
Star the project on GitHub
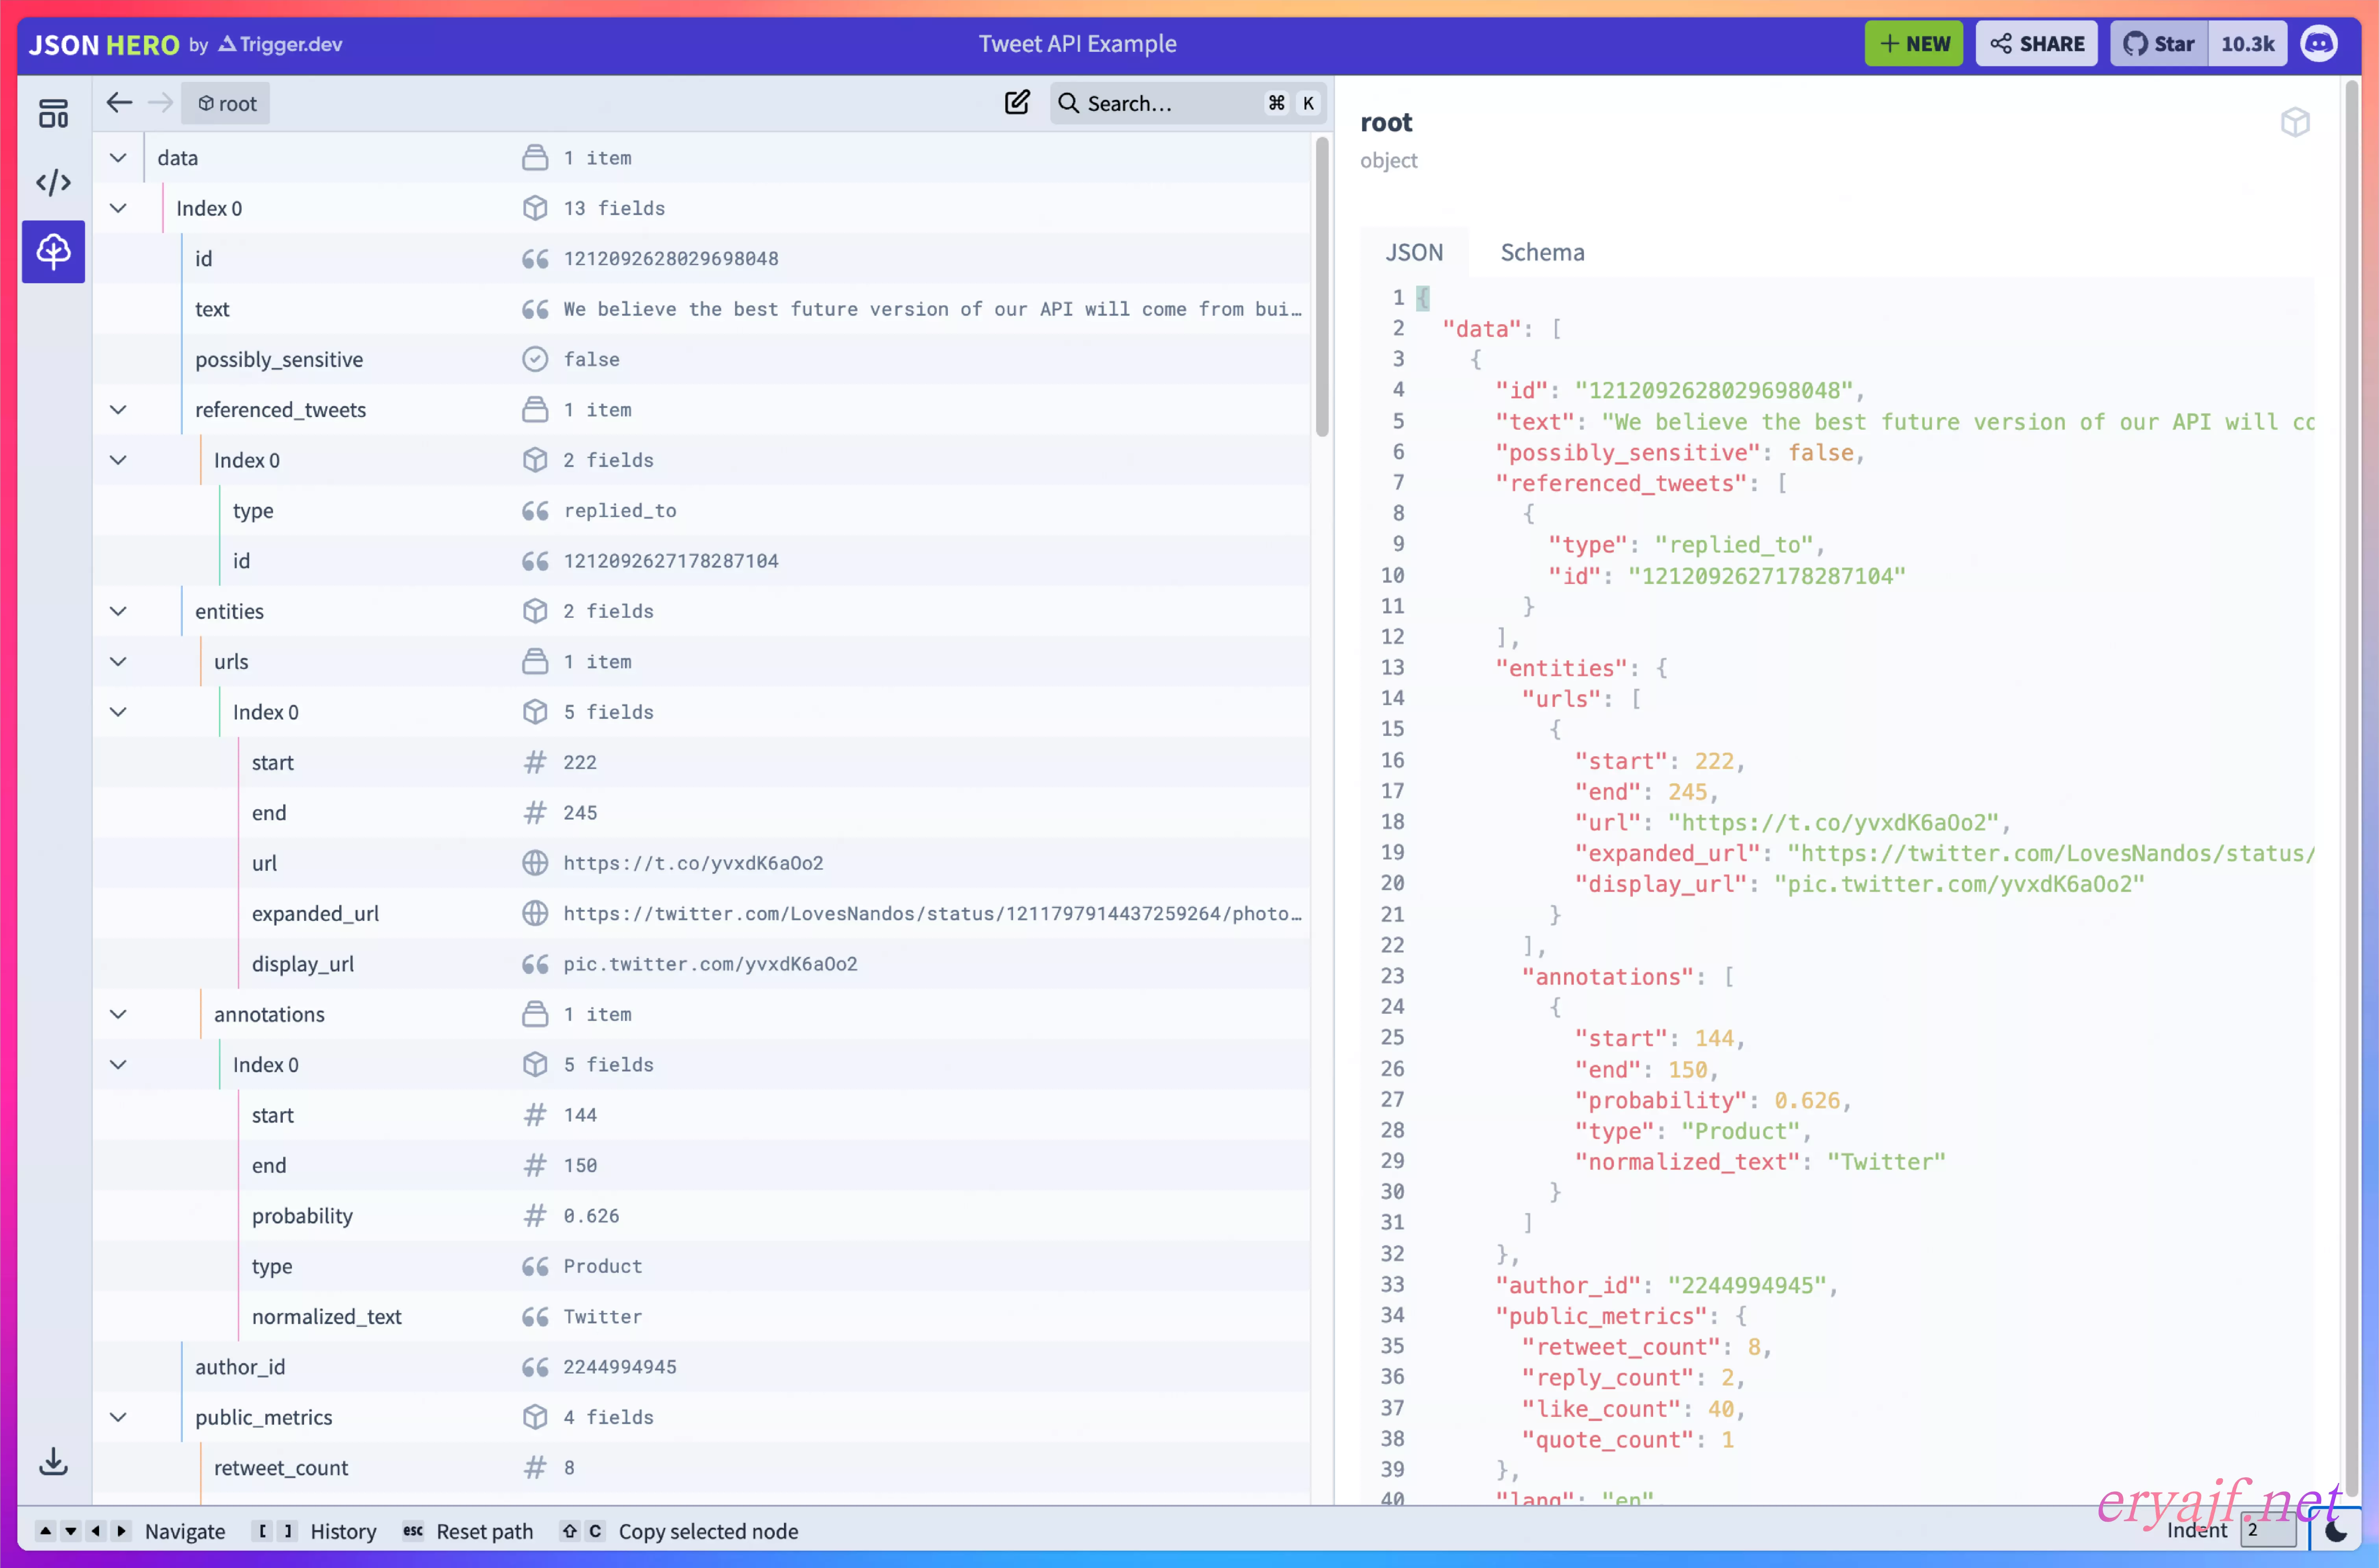(x=2158, y=44)
